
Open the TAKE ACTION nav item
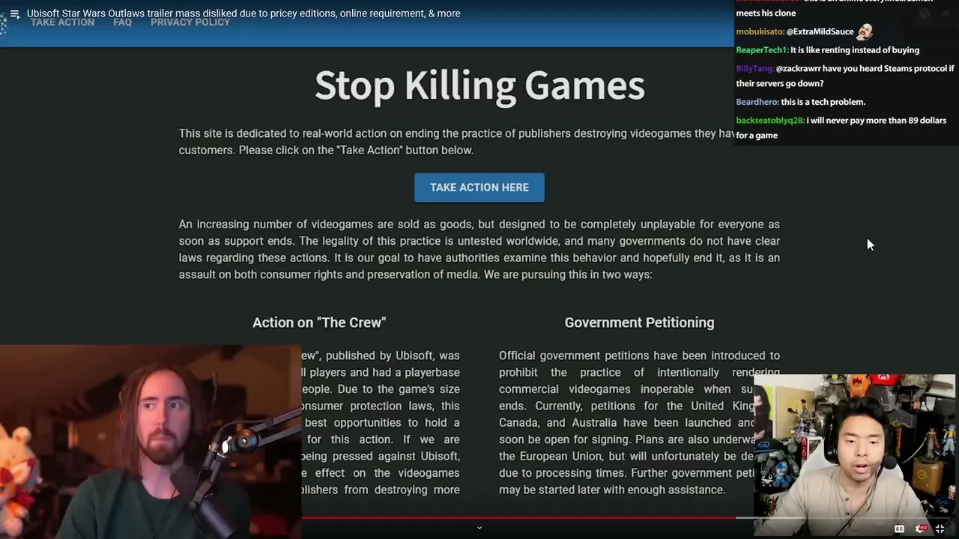click(x=63, y=22)
